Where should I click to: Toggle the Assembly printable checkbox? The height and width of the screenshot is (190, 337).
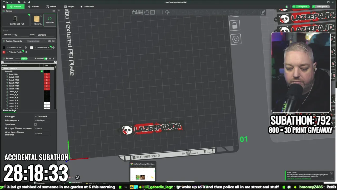click(x=42, y=71)
